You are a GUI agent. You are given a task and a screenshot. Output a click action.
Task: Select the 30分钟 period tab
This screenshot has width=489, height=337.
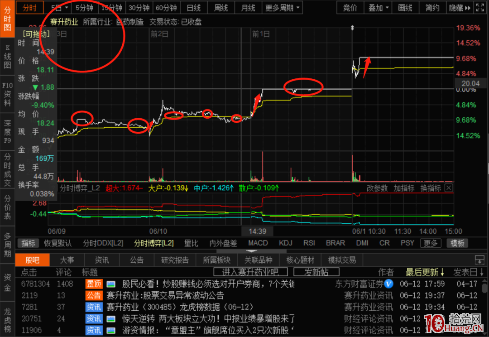pyautogui.click(x=139, y=8)
